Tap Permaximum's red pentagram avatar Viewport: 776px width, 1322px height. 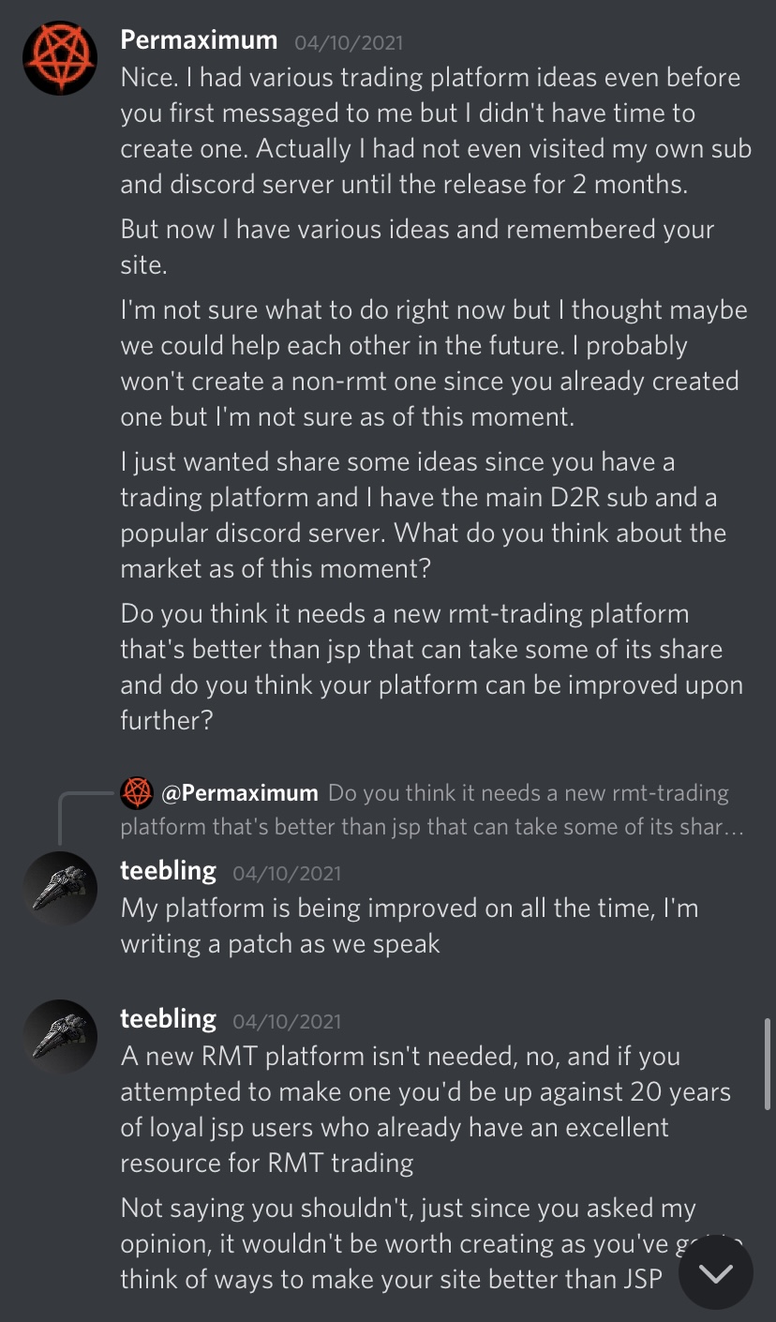pos(60,57)
